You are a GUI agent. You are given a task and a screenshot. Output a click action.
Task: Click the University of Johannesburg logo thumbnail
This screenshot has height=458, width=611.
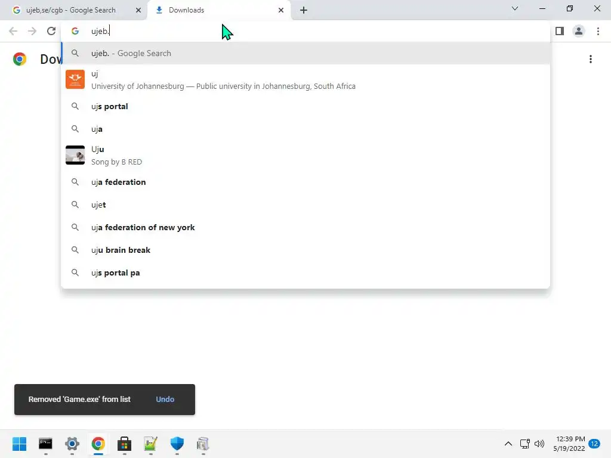[75, 79]
